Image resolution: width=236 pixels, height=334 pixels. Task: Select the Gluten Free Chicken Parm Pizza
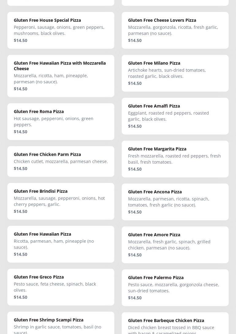61,161
